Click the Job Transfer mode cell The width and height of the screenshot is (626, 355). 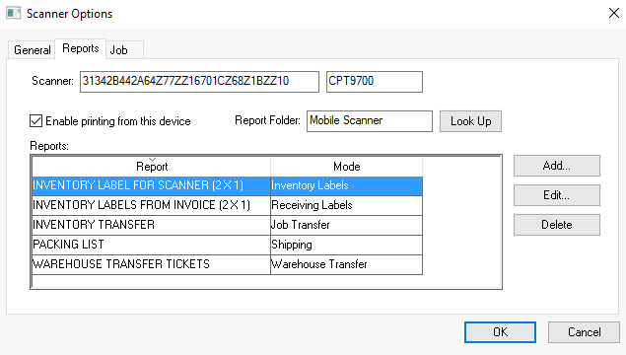click(347, 225)
